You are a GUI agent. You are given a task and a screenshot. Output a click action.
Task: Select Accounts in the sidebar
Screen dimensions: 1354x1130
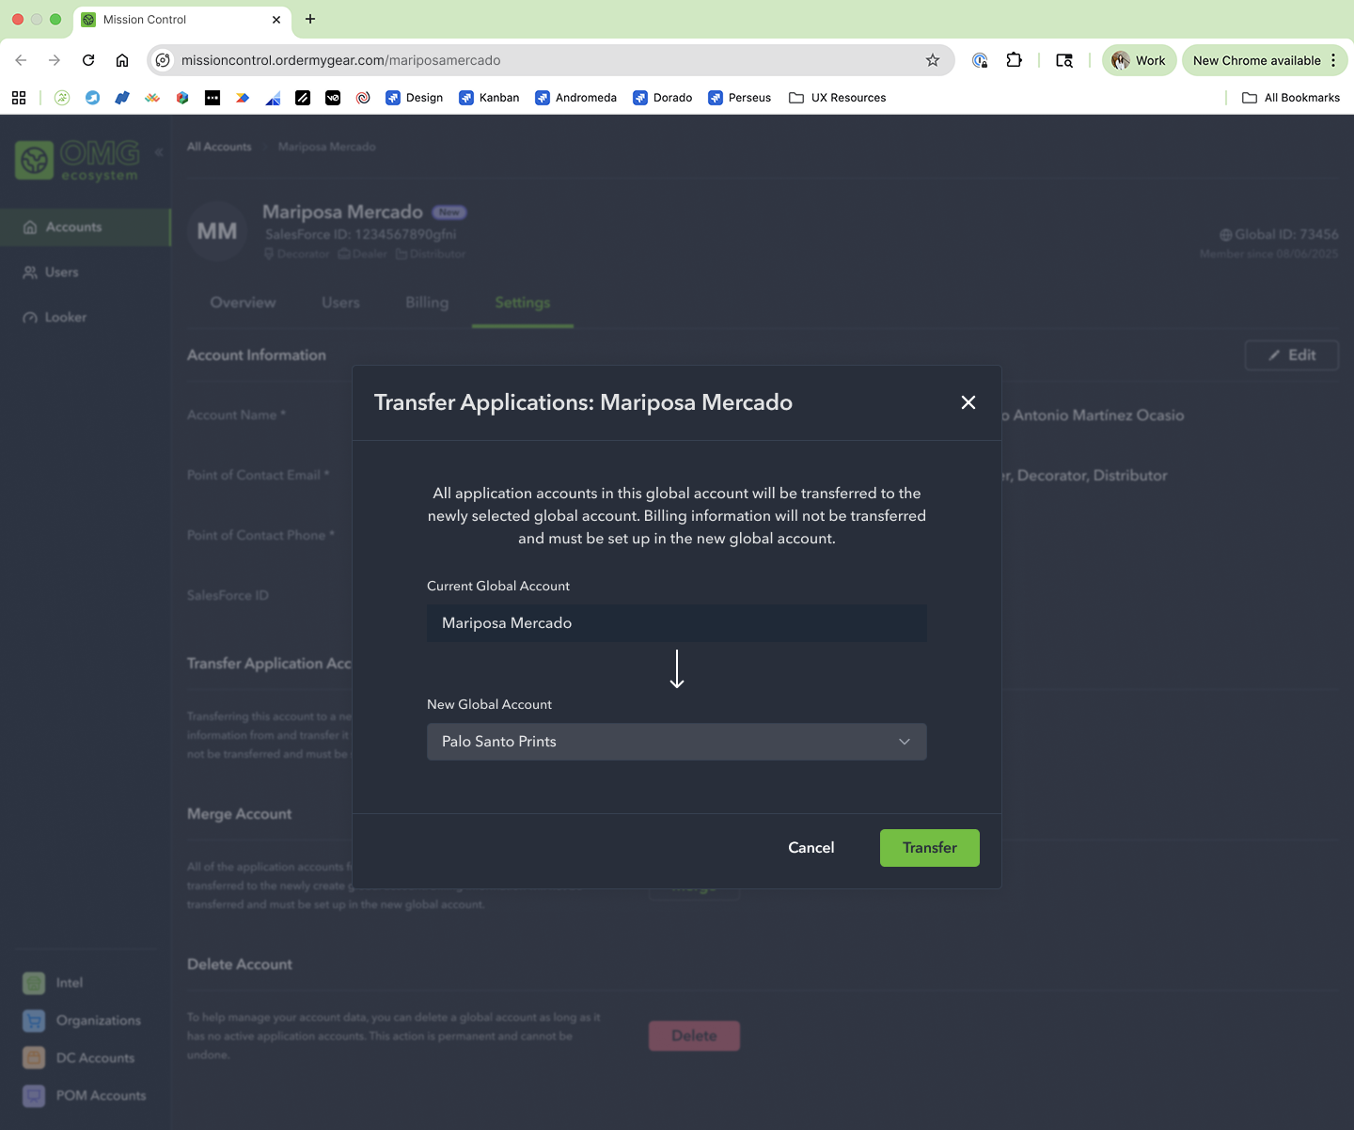[86, 228]
